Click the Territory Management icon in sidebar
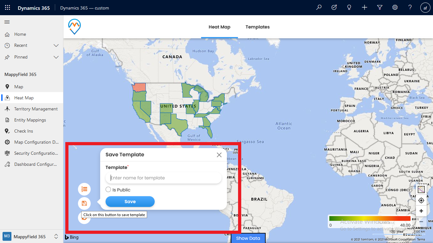Image resolution: width=433 pixels, height=243 pixels. tap(7, 109)
